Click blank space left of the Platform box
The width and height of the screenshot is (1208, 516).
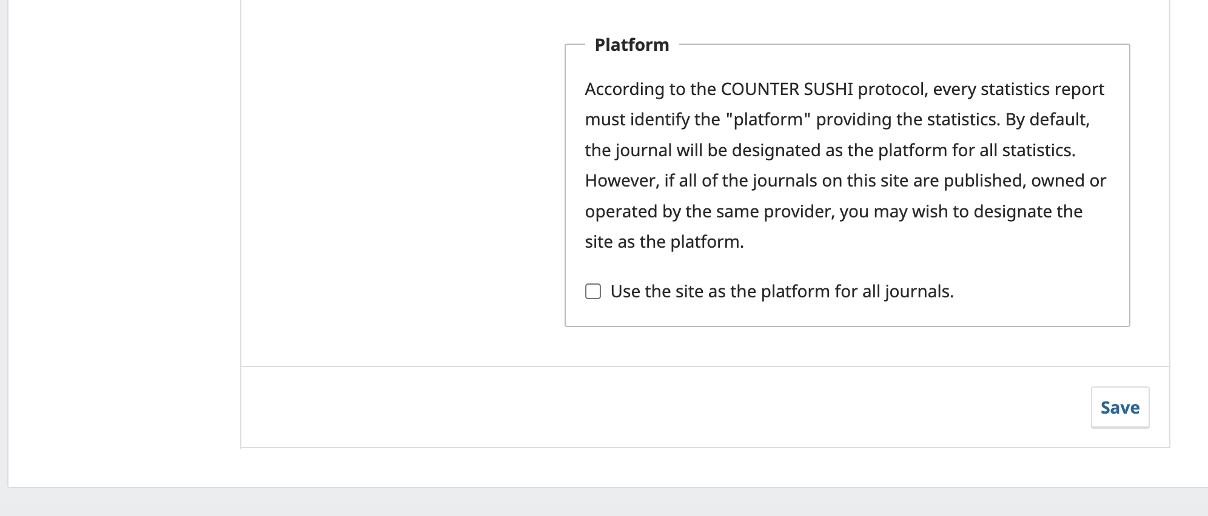click(400, 182)
